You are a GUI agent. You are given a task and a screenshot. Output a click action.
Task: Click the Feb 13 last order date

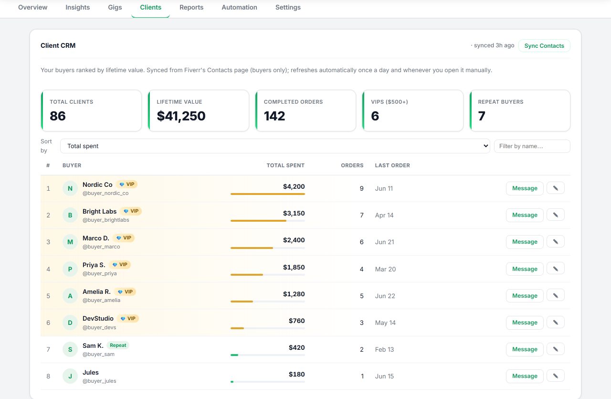click(385, 349)
